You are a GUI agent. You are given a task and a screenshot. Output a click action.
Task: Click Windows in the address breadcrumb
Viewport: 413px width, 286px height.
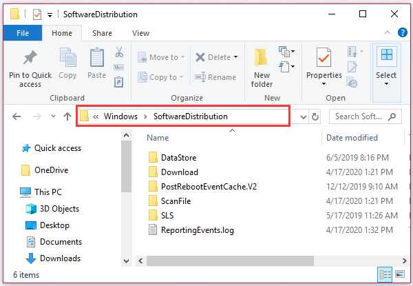click(120, 116)
